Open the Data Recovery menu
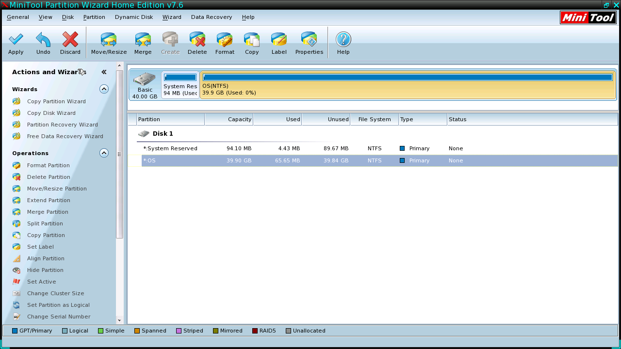621x349 pixels. (x=212, y=17)
